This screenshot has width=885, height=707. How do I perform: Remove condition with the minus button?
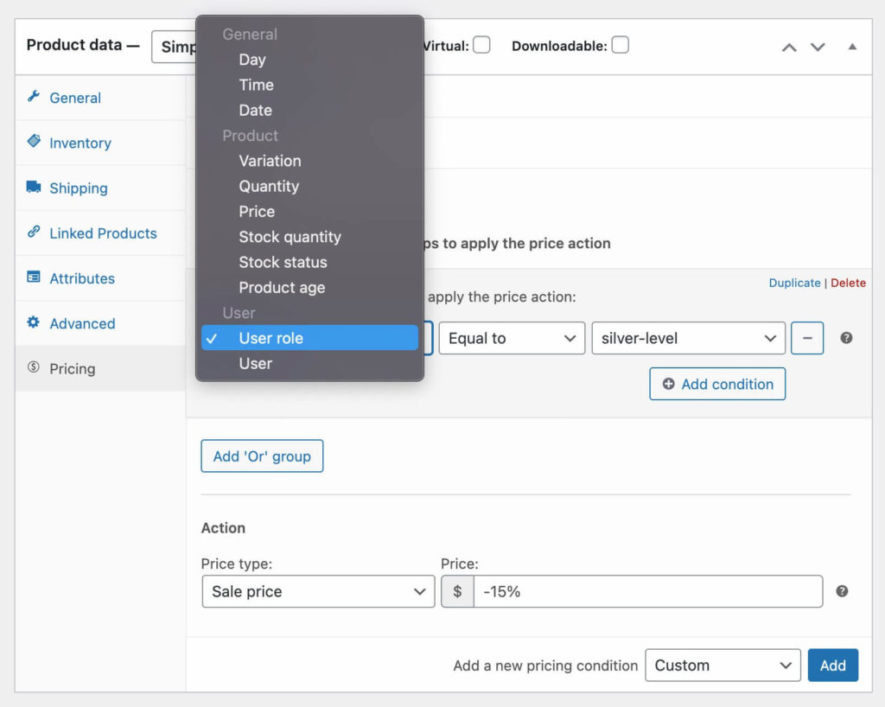point(807,338)
